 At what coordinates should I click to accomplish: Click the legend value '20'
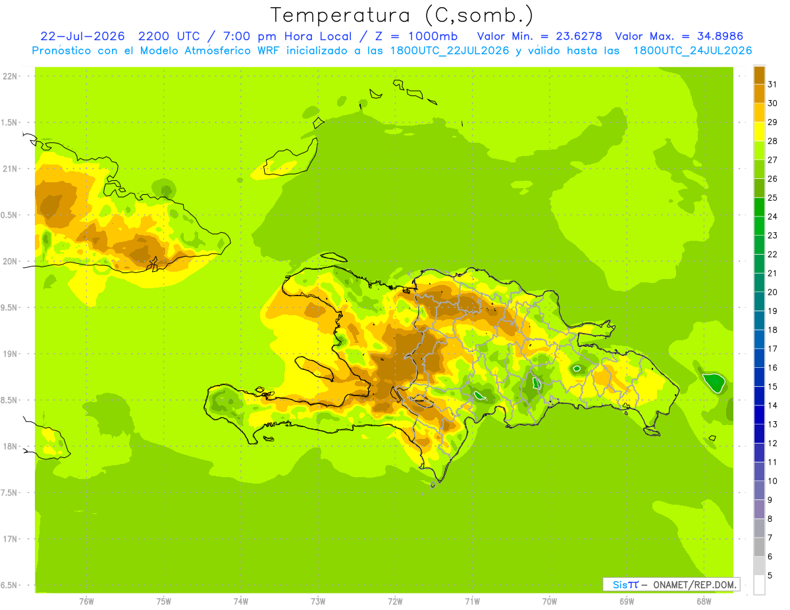pyautogui.click(x=773, y=292)
